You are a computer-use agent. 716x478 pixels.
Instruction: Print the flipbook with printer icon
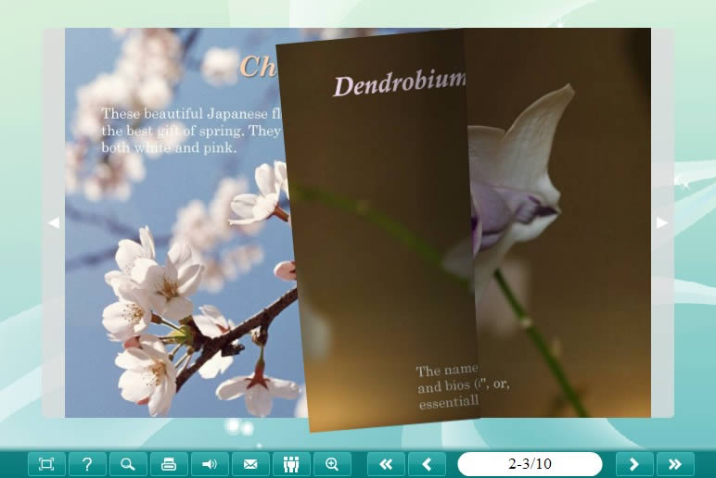click(169, 464)
